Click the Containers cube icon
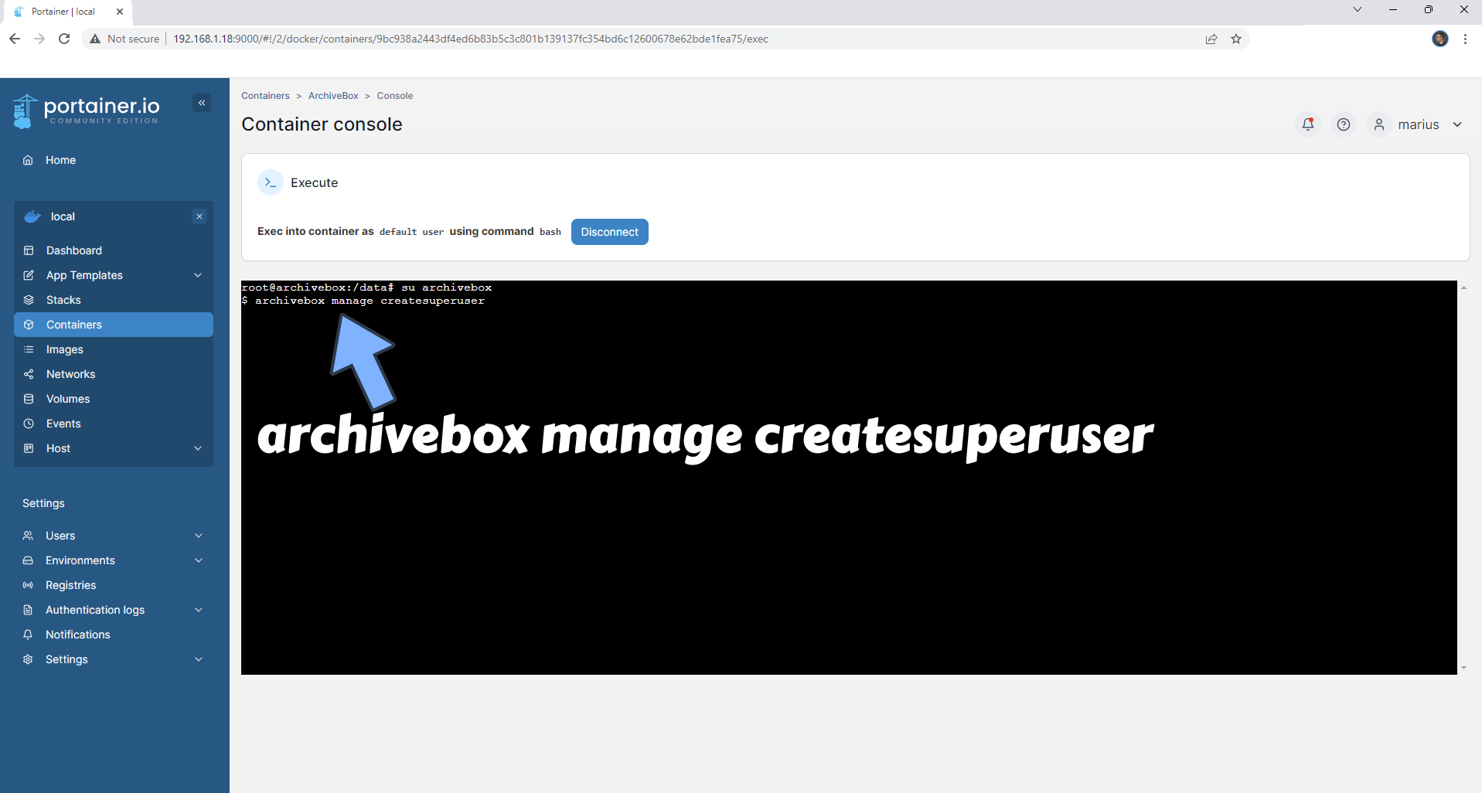 29,325
